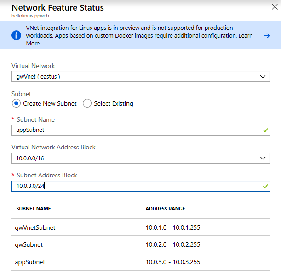
Task: Expand the Virtual Network Address Block dropdown
Action: click(x=141, y=158)
